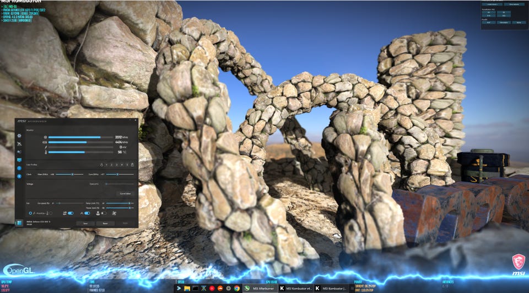Click the fan sync arrows icon

65,213
